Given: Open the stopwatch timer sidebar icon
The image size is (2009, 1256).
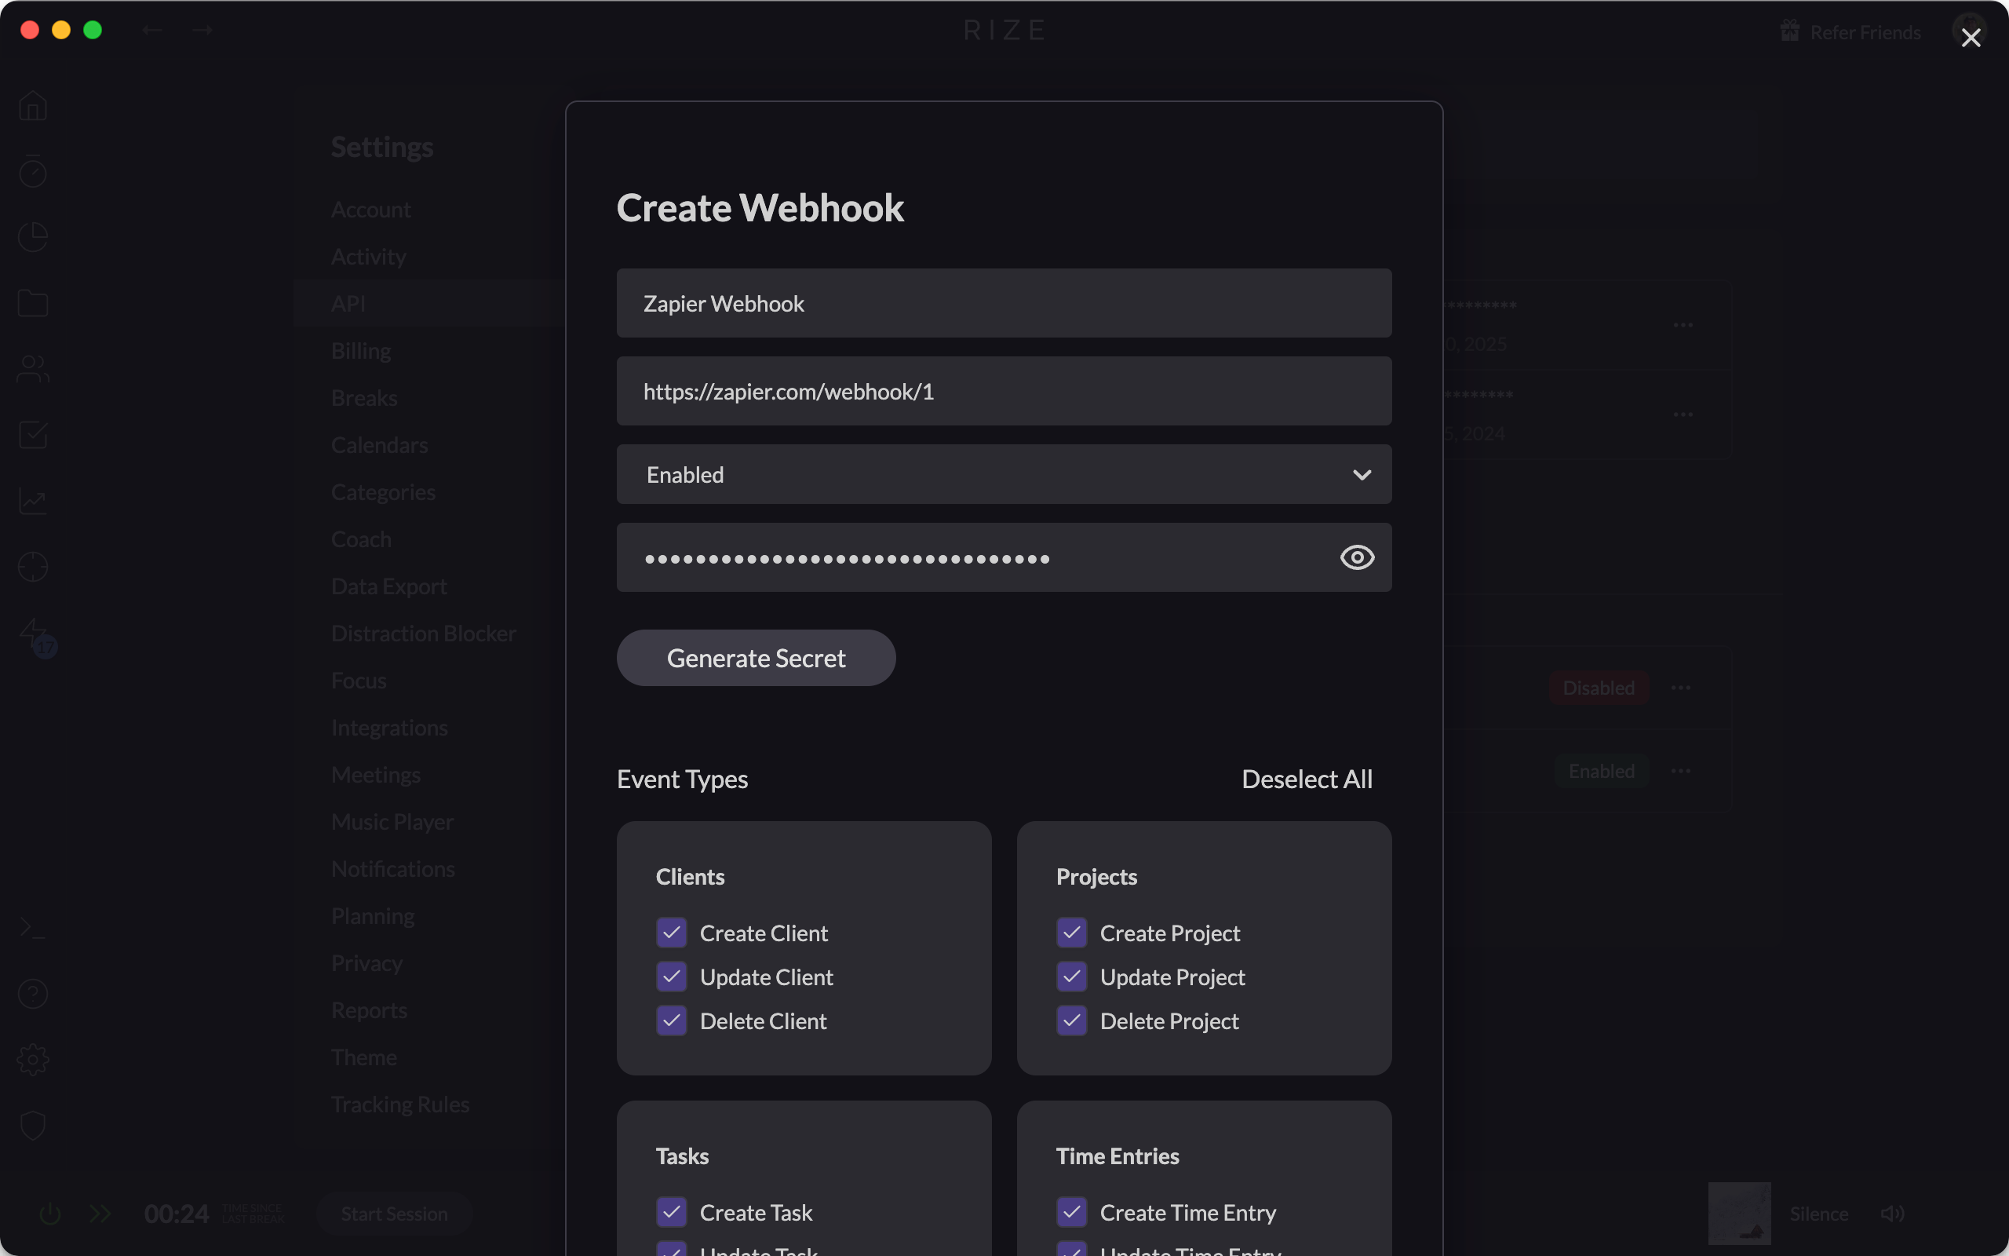Looking at the screenshot, I should (33, 171).
